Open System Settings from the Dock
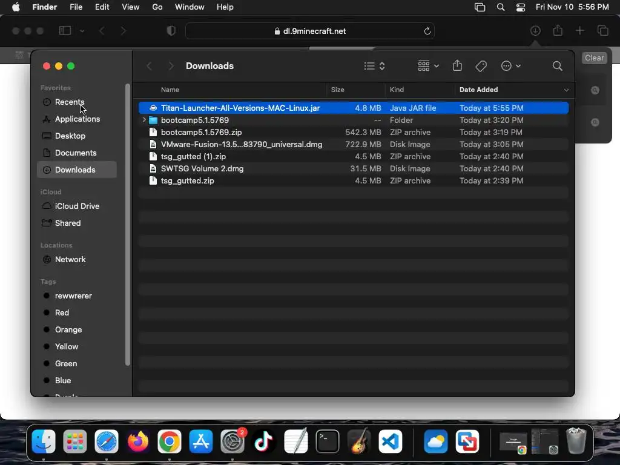 [232, 441]
